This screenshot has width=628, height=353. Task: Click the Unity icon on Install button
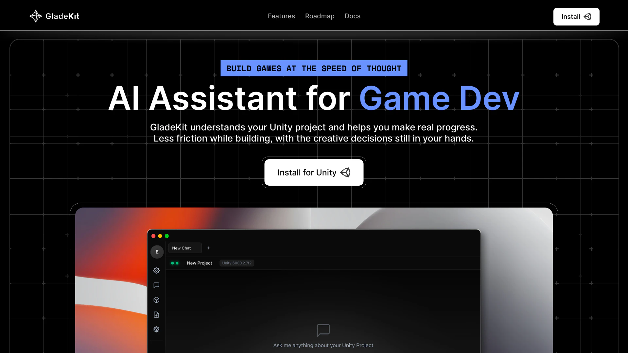point(587,17)
